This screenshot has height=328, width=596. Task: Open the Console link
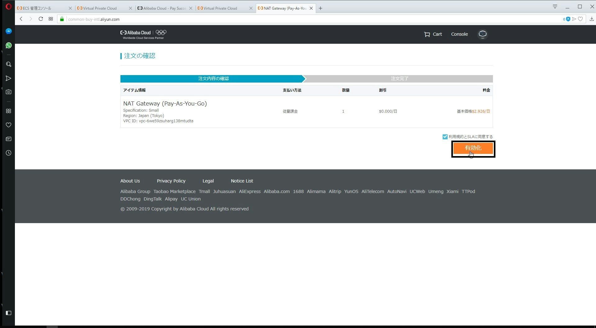[459, 34]
